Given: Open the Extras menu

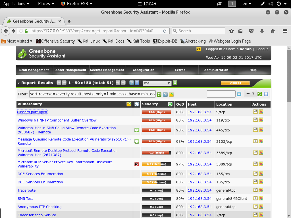Looking at the screenshot, I should 180,70.
